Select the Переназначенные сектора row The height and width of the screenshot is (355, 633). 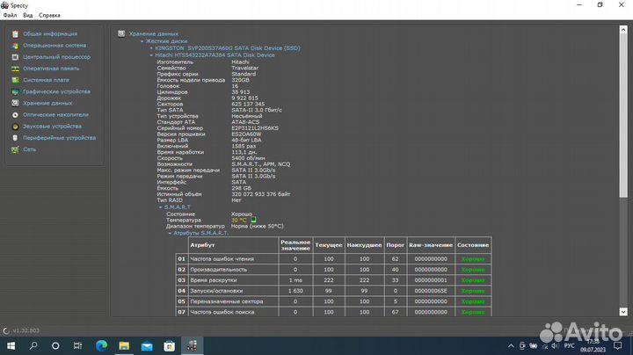(x=333, y=301)
